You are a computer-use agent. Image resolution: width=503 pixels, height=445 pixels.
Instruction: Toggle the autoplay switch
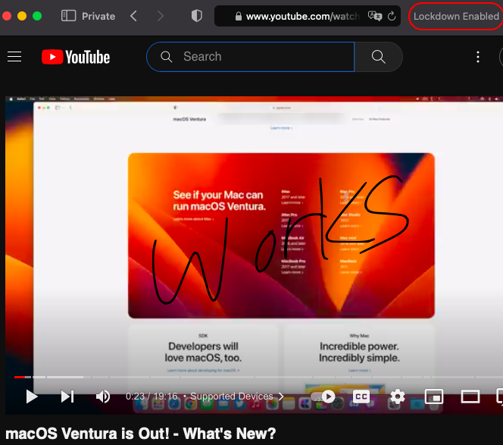coord(323,396)
